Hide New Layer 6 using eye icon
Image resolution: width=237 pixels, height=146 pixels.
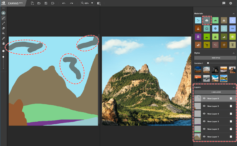[x=204, y=99]
